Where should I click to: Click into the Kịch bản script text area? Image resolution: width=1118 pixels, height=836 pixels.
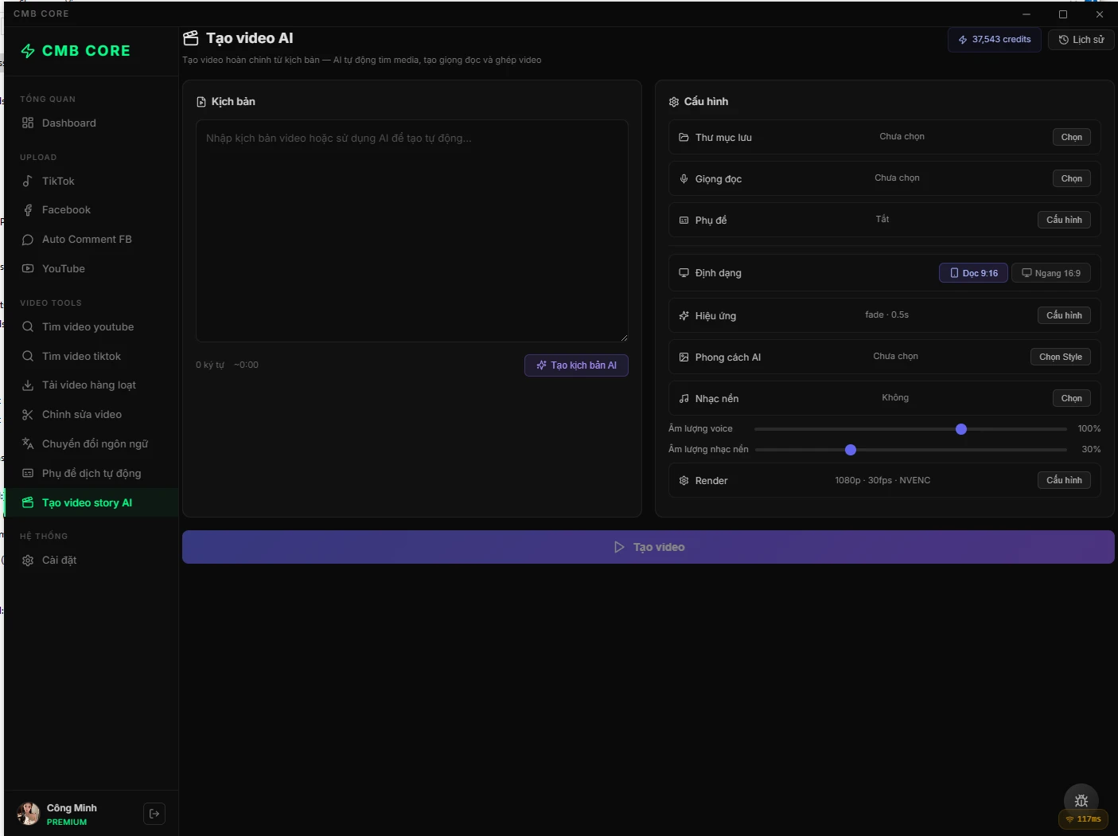(x=411, y=231)
